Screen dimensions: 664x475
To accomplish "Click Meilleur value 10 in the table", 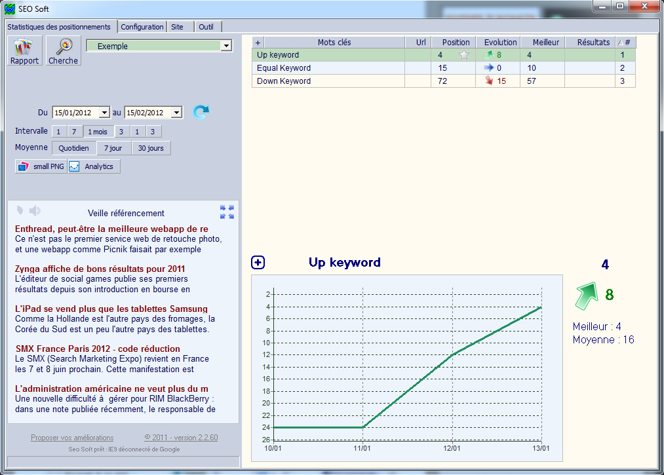I will [x=532, y=67].
